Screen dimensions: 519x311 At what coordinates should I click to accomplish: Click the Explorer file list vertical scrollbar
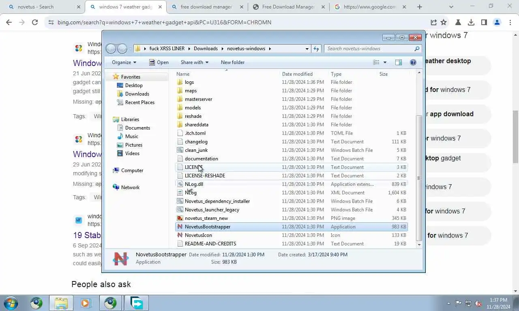tap(419, 178)
